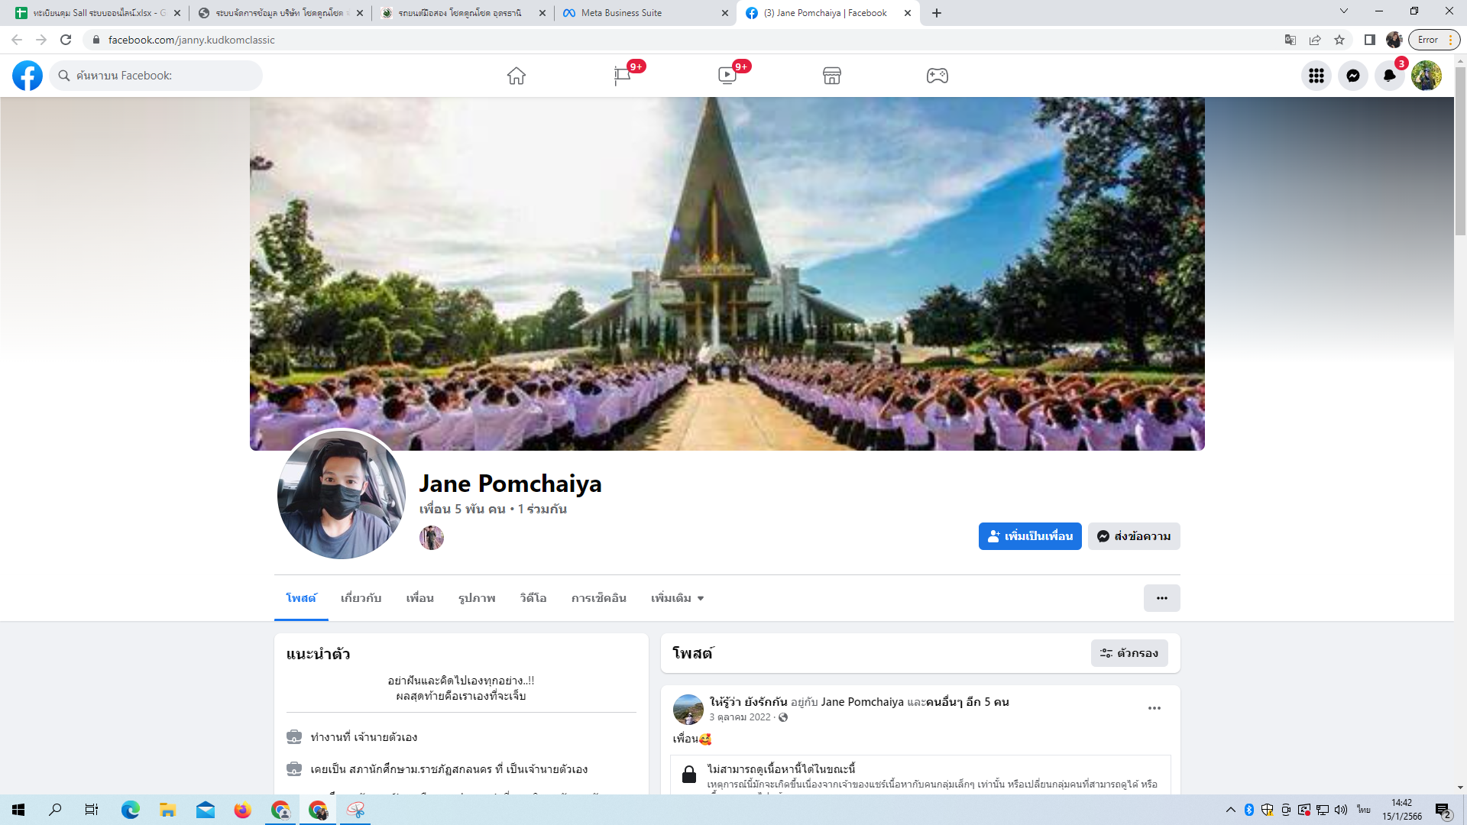Bookmark page with star icon
The image size is (1467, 825).
tap(1339, 40)
